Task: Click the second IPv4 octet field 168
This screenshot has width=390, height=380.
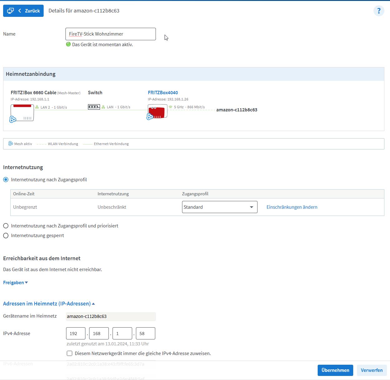Action: 99,334
